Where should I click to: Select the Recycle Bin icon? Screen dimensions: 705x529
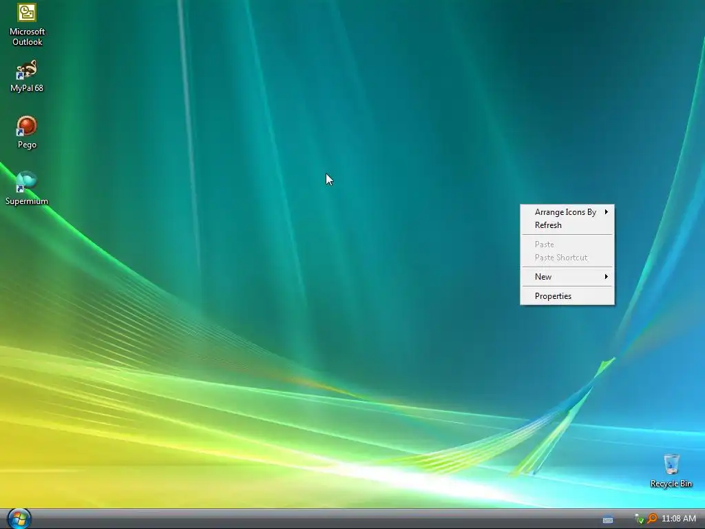point(671,471)
